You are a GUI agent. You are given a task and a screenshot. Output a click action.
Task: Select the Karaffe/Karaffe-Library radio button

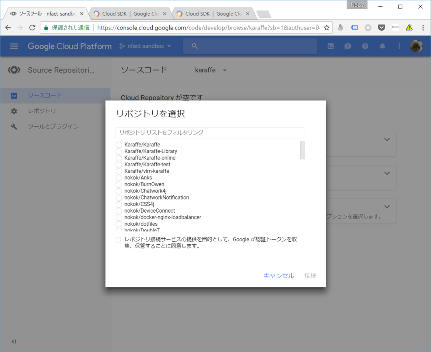click(119, 151)
